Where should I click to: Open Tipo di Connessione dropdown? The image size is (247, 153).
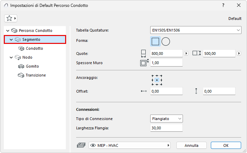pos(166,119)
